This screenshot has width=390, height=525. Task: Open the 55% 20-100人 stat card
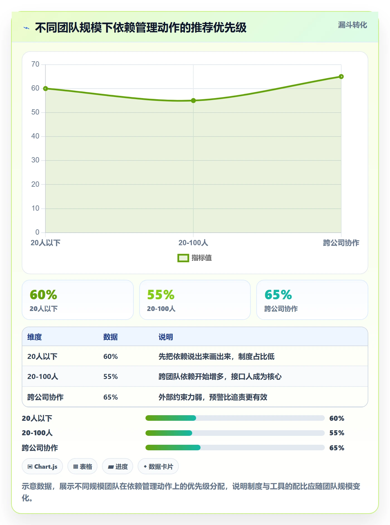point(195,300)
